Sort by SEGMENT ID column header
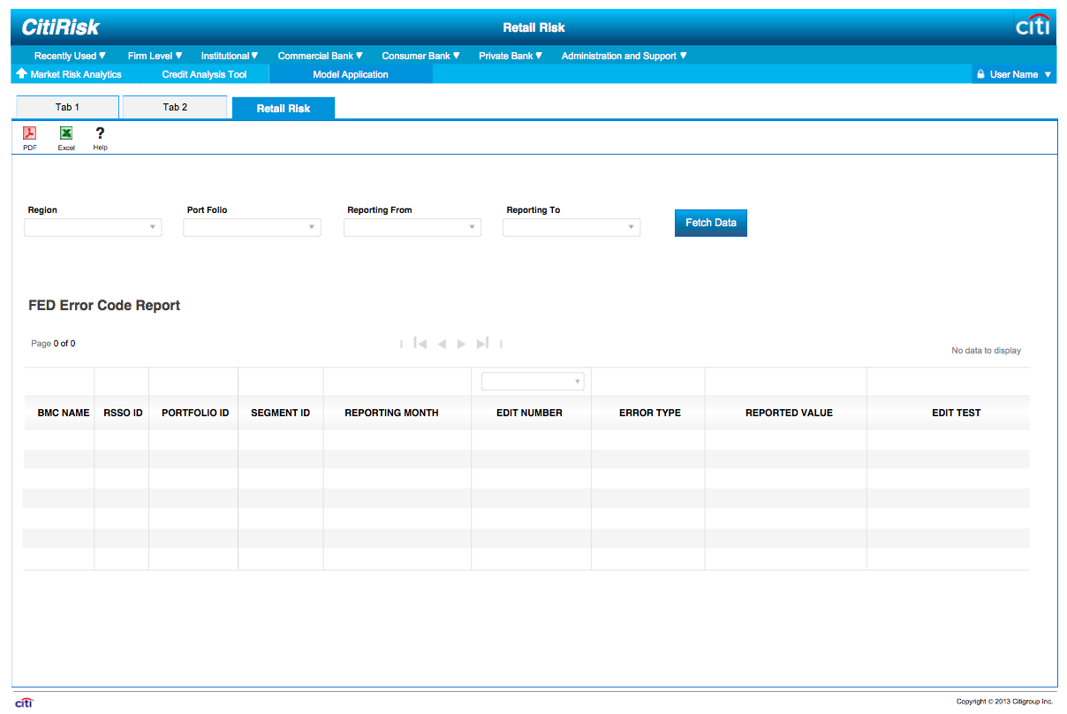This screenshot has width=1067, height=714. [281, 413]
